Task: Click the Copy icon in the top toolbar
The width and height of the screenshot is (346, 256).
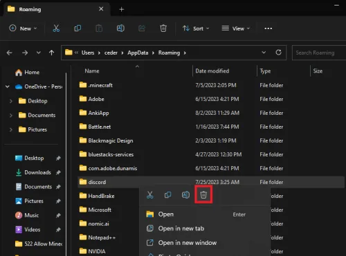Action: pyautogui.click(x=78, y=28)
